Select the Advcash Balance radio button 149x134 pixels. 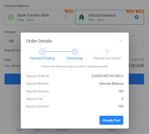pos(136,17)
